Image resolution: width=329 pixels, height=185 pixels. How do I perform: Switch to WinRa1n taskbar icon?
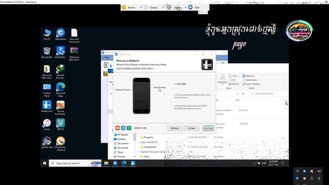pyautogui.click(x=133, y=163)
